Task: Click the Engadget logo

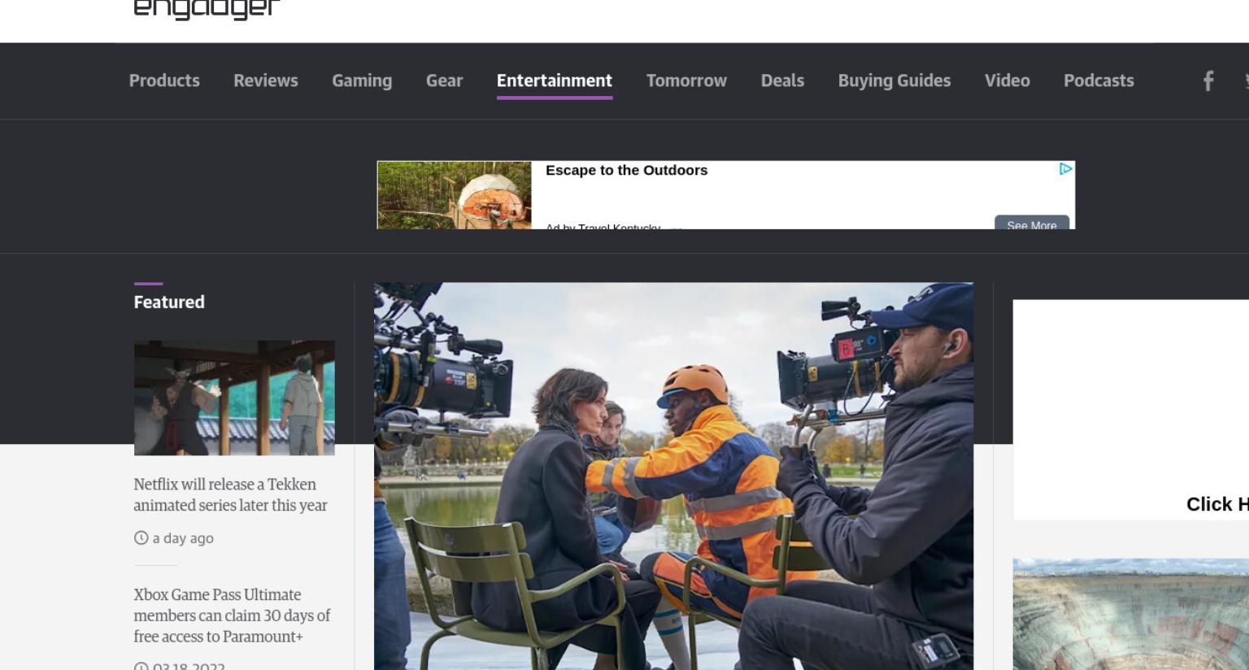Action: click(x=207, y=9)
